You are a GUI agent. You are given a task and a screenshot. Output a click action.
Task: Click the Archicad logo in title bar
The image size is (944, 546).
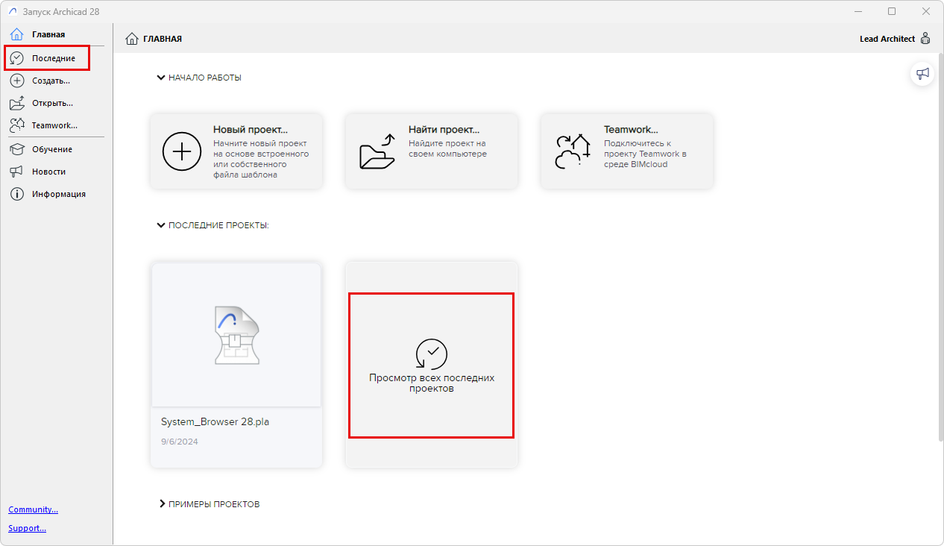click(12, 11)
